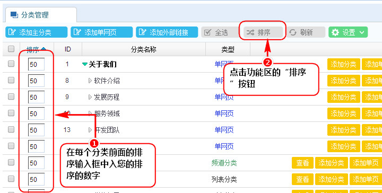Open the 设置 dropdown arrow

(362, 32)
